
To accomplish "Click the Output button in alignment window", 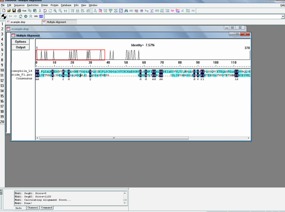I will point(21,47).
